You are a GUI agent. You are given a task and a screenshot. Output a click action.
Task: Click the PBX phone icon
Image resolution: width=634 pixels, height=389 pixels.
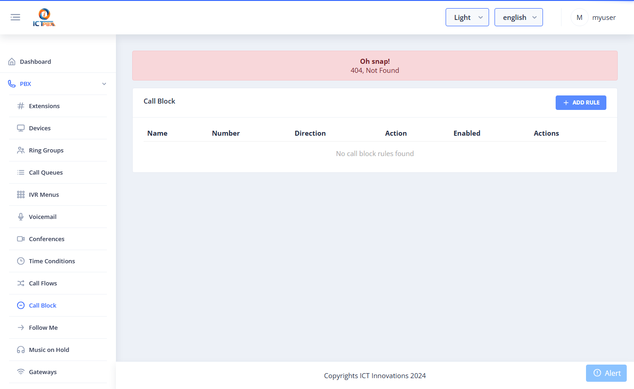coord(12,84)
